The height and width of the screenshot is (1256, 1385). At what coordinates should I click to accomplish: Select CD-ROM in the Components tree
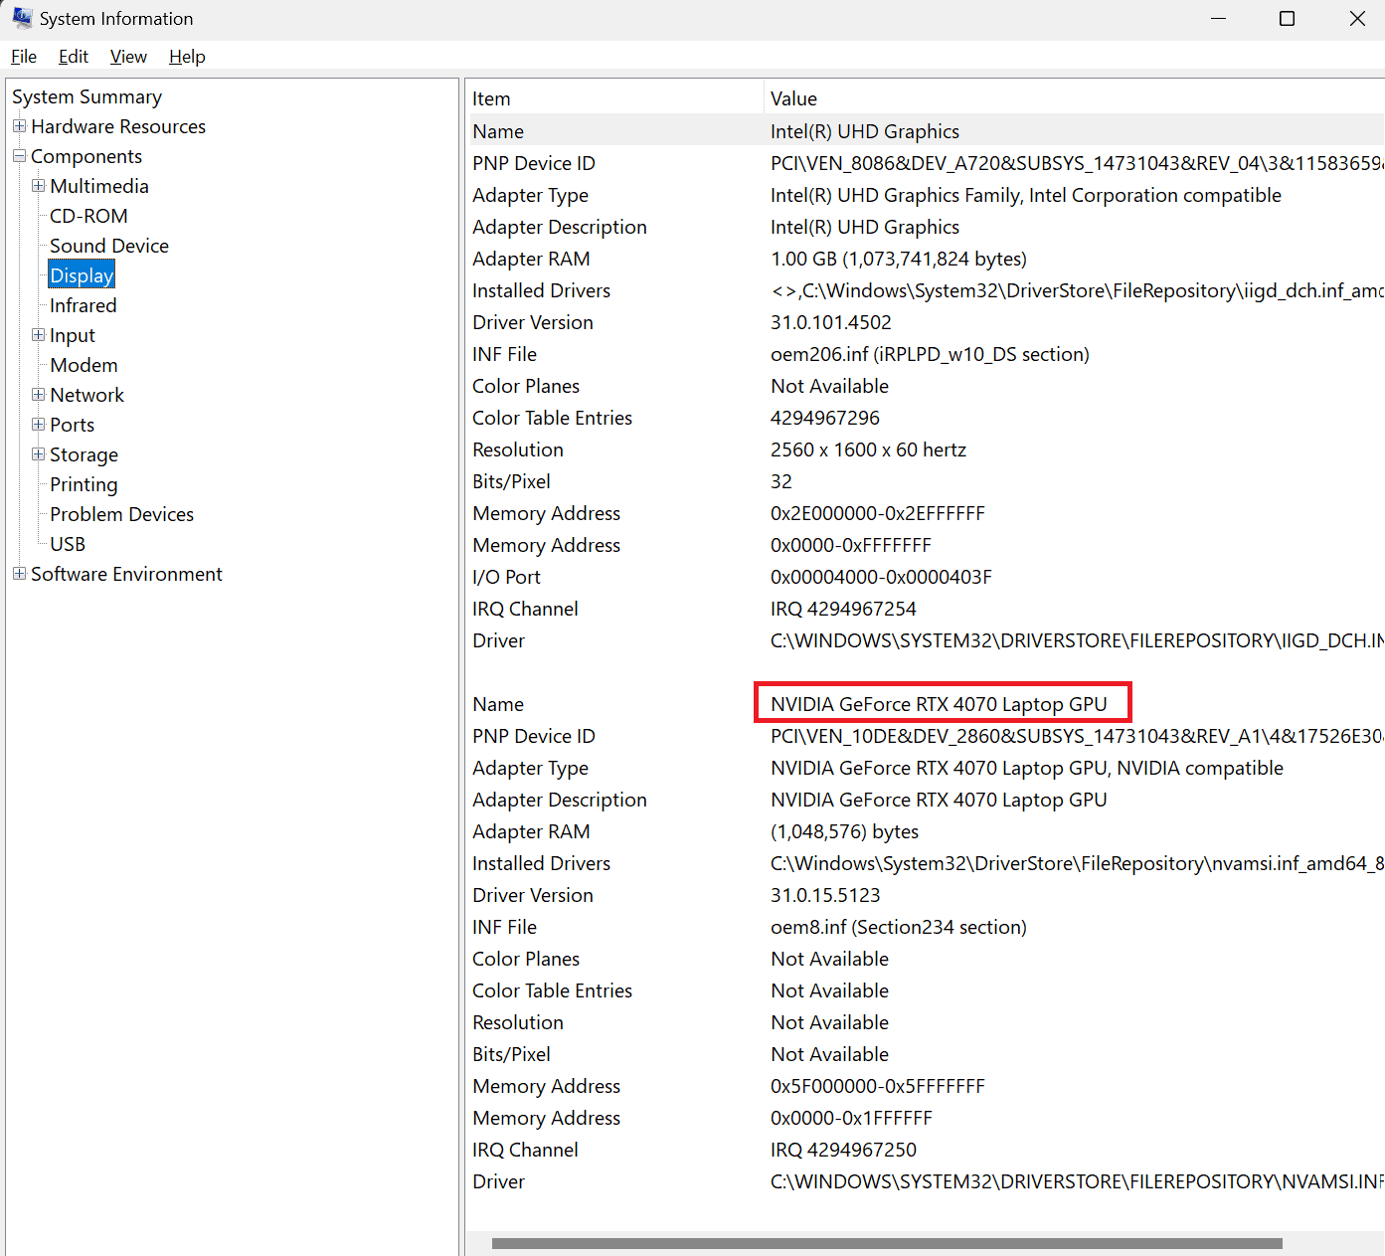88,216
